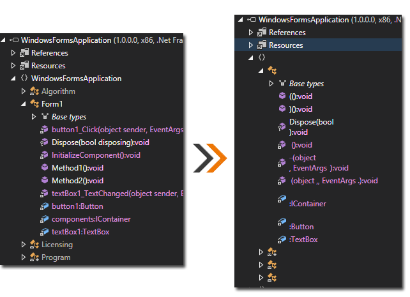Select obfuscated :Button field entry
Viewport: 410px width, 297px height.
tap(301, 227)
